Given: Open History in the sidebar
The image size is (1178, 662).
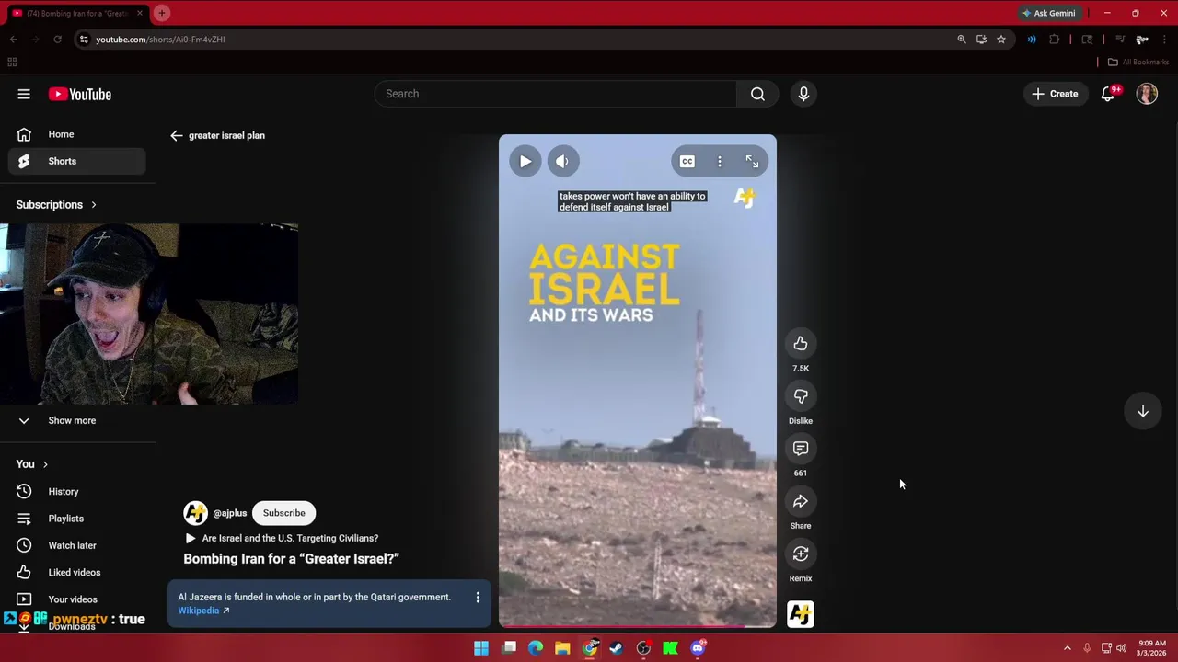Looking at the screenshot, I should [77, 492].
